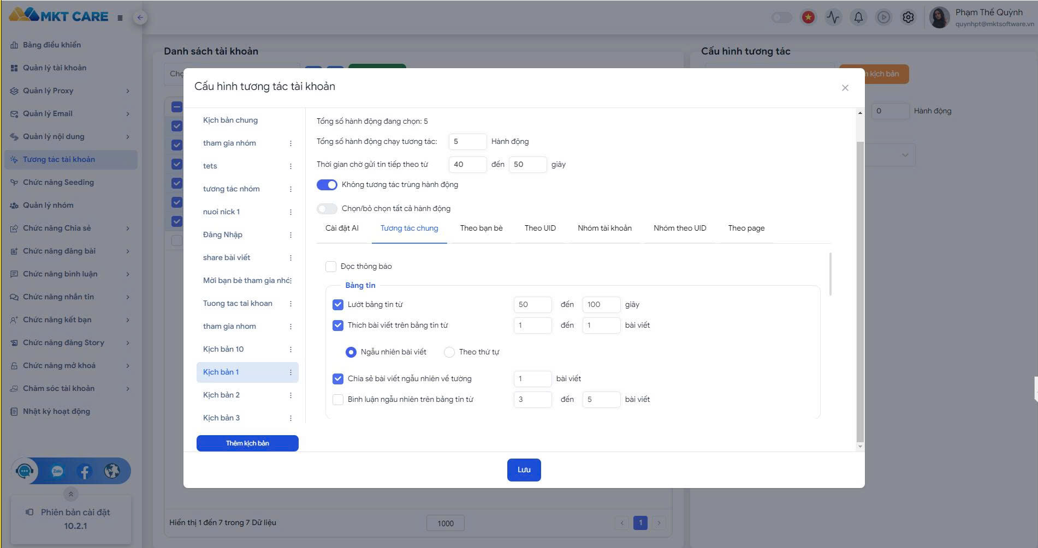
Task: Check Bình luận ngẫu nhiên trên bảng tin
Action: 338,400
